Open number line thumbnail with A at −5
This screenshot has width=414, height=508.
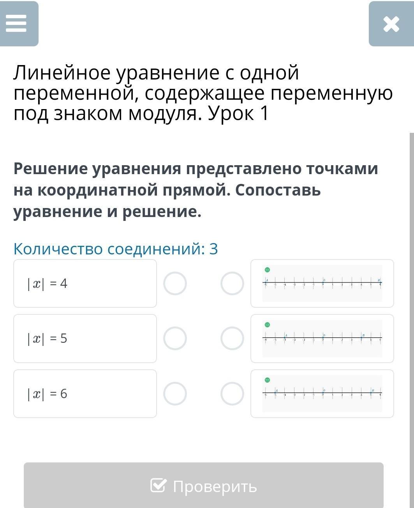[x=322, y=393]
